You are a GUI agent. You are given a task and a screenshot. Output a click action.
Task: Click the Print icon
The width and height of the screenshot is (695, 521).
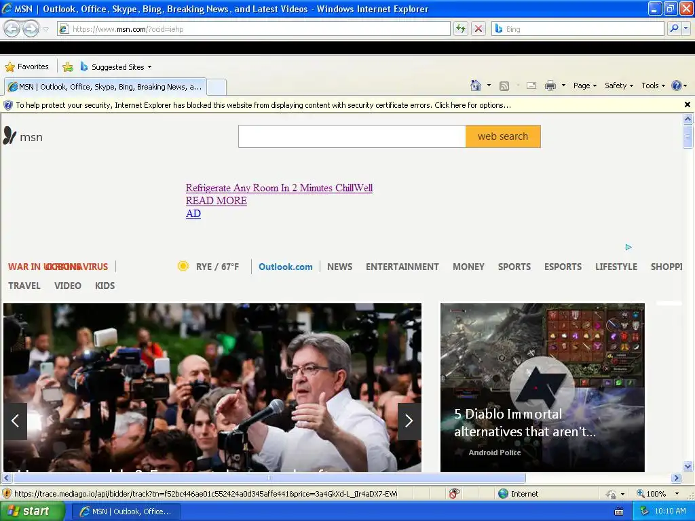pyautogui.click(x=550, y=85)
